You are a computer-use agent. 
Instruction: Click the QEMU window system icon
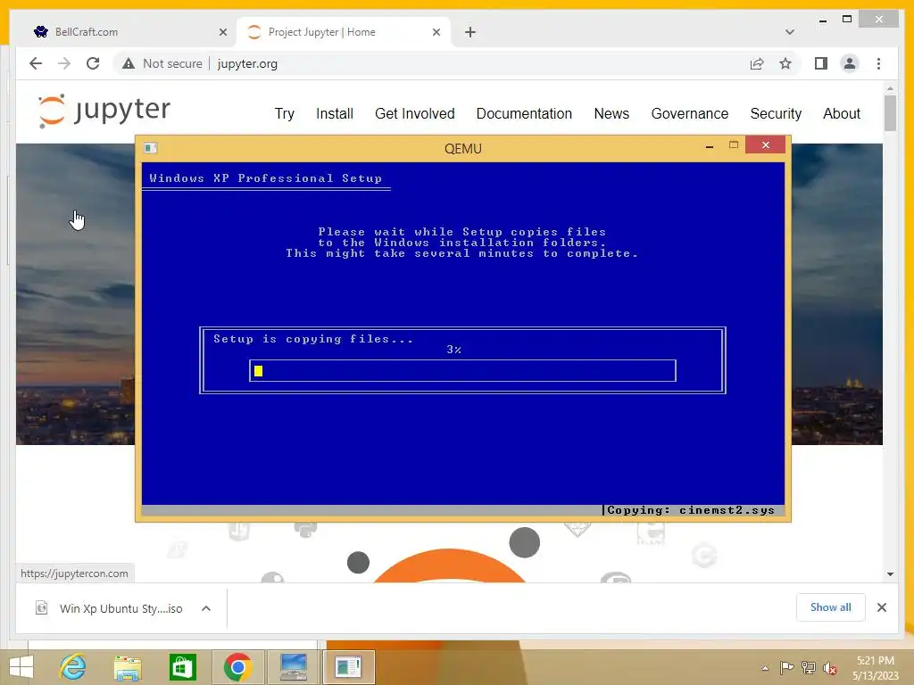pyautogui.click(x=150, y=148)
